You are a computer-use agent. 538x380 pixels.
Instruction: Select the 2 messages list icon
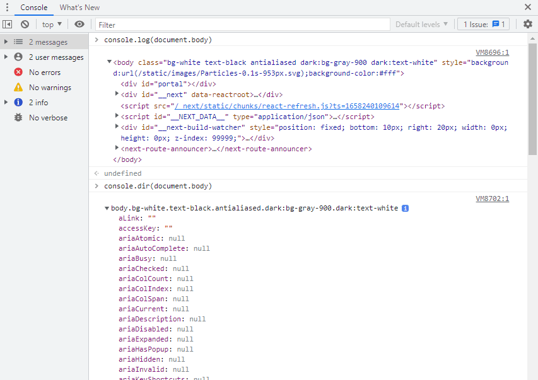(x=18, y=42)
